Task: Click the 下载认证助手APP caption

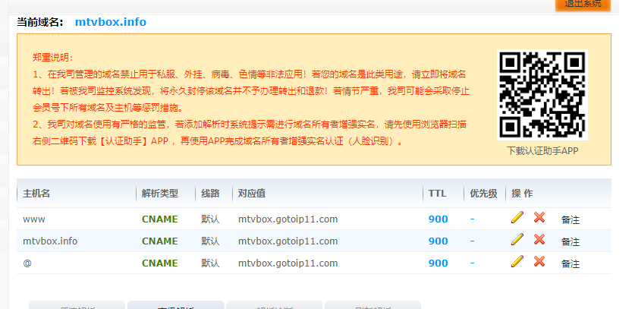Action: point(542,151)
